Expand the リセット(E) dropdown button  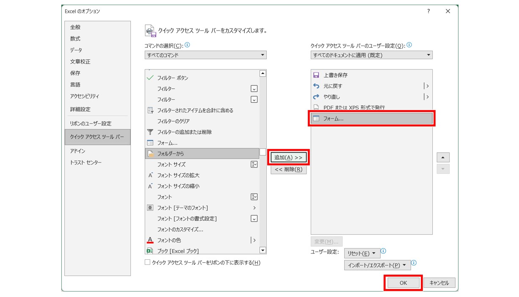pos(362,253)
